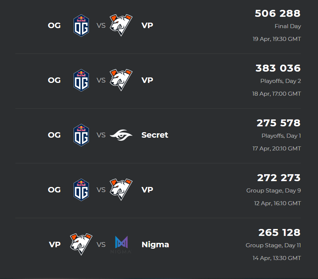Click the VP logo in the Playoffs Day 2 match

coord(121,80)
